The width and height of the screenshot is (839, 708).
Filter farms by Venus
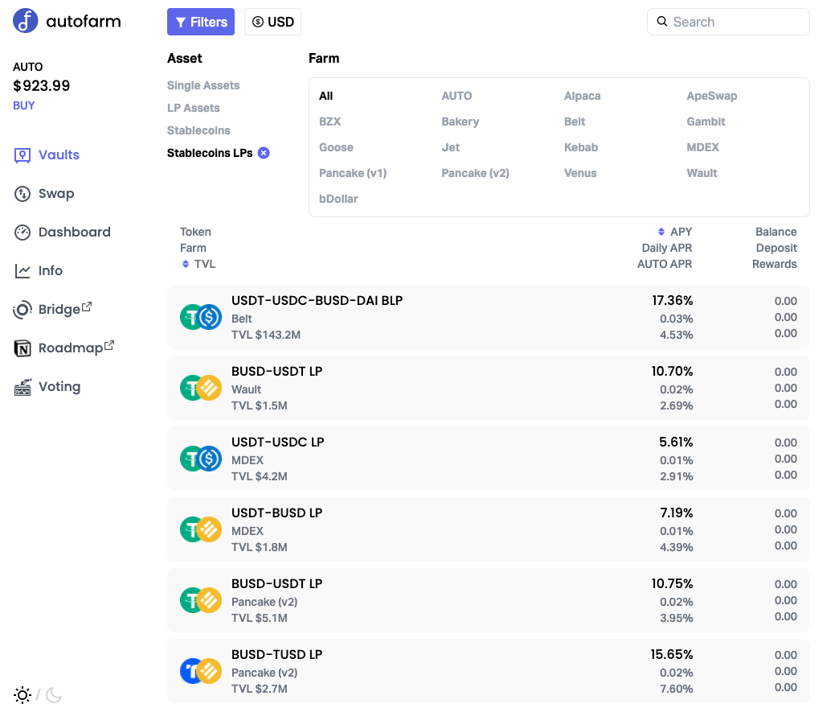coord(580,173)
